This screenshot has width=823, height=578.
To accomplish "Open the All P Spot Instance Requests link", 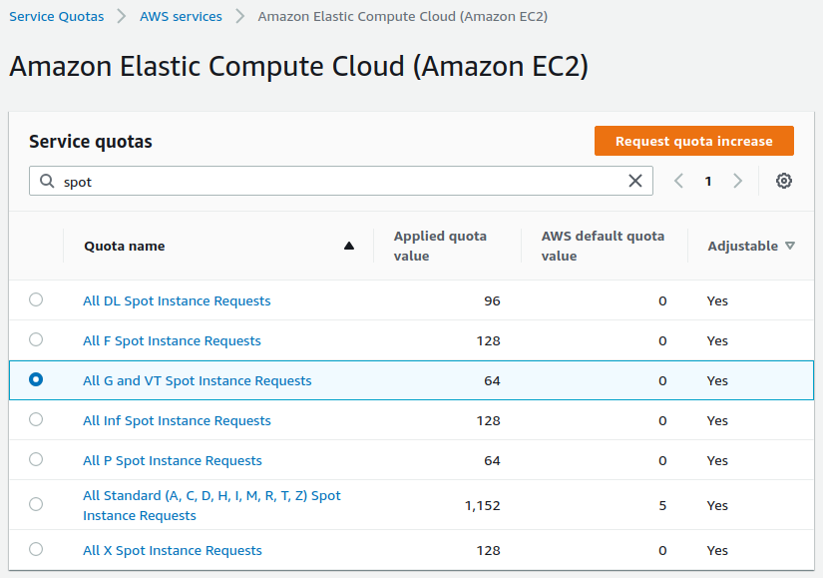I will (x=173, y=461).
